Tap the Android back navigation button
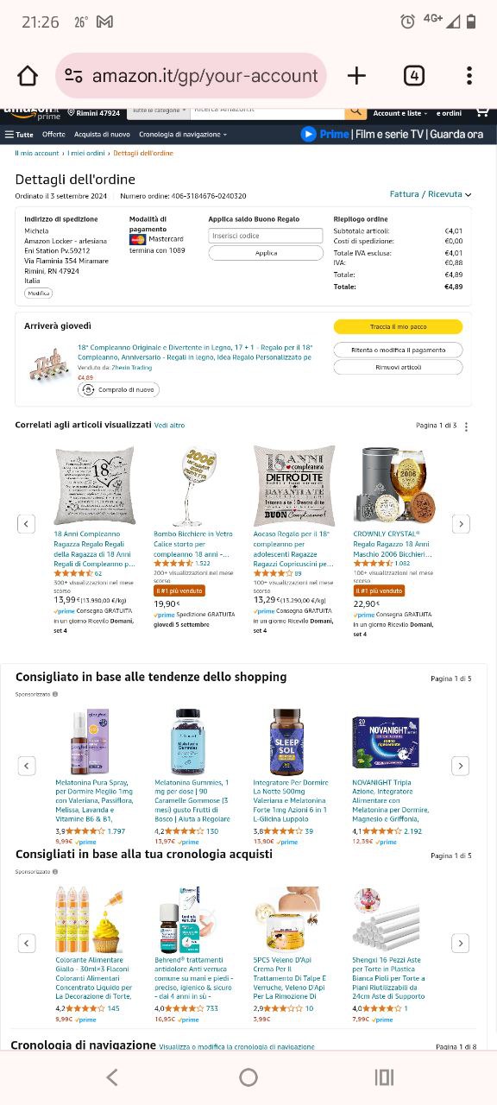This screenshot has width=497, height=1105. click(111, 1077)
